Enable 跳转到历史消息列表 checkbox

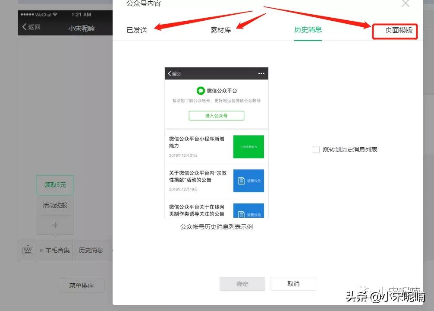[x=315, y=149]
